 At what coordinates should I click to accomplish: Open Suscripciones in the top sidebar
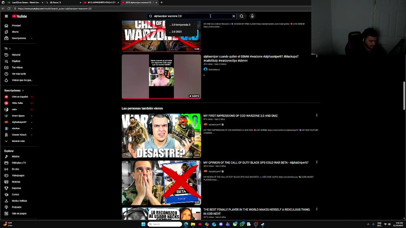pos(19,38)
